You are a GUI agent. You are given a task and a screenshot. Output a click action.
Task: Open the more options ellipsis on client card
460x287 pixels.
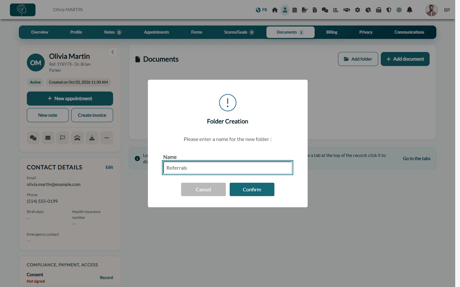(107, 138)
